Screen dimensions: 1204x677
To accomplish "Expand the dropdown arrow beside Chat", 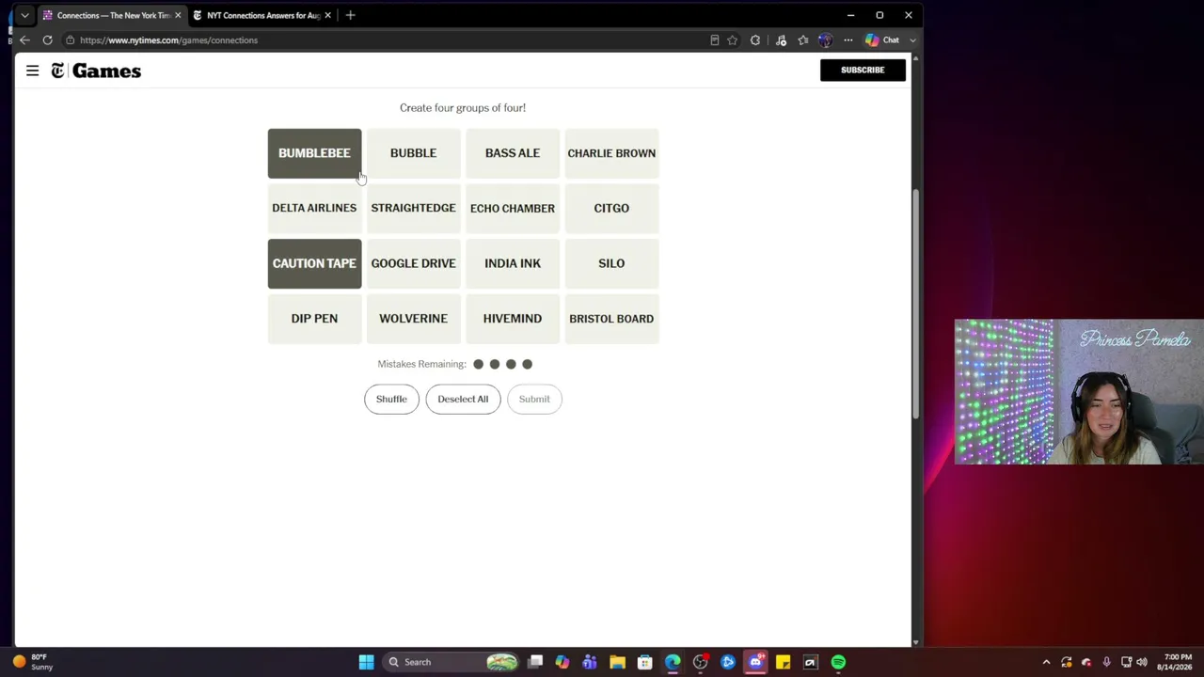I will click(x=912, y=40).
